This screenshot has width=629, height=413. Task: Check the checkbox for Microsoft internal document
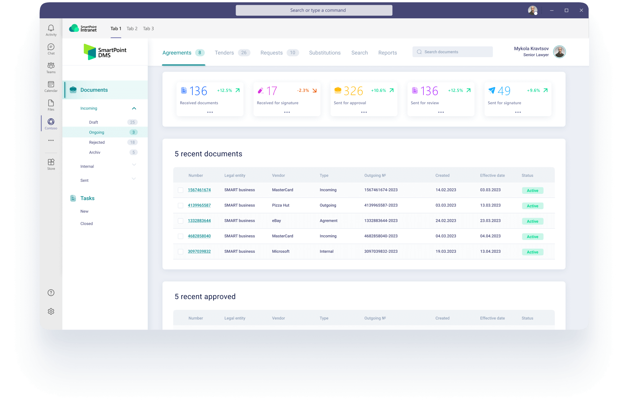(x=180, y=251)
